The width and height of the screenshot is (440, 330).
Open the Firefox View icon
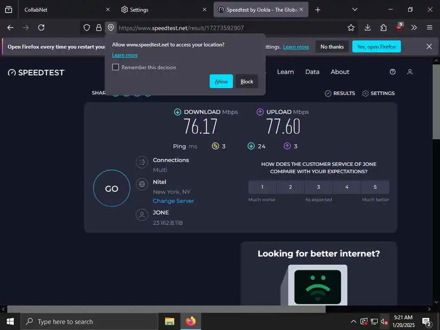[9, 9]
